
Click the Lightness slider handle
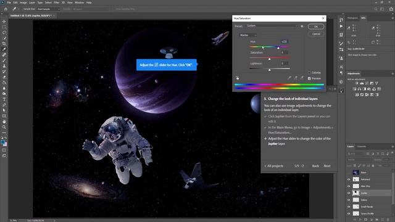click(x=269, y=70)
